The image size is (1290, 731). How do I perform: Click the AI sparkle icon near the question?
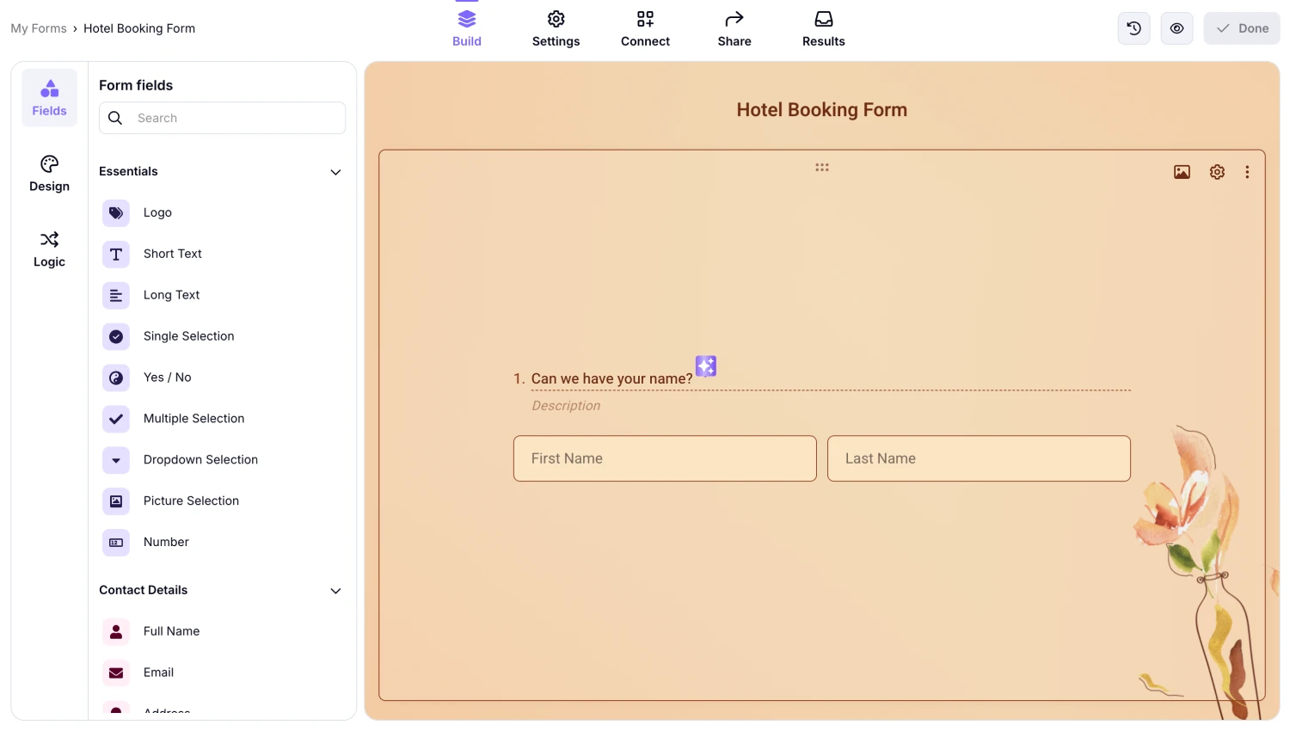(x=705, y=365)
